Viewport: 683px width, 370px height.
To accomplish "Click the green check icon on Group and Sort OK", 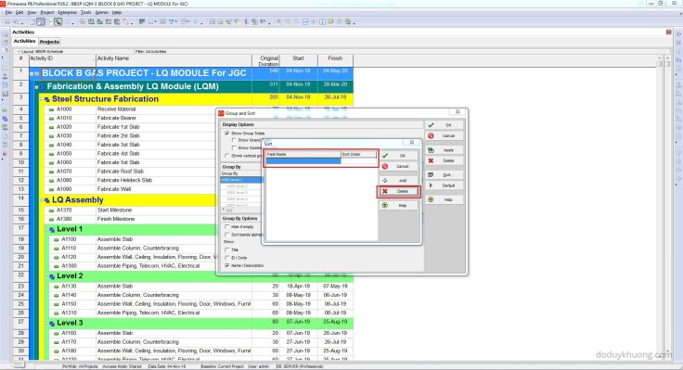I will pos(432,125).
